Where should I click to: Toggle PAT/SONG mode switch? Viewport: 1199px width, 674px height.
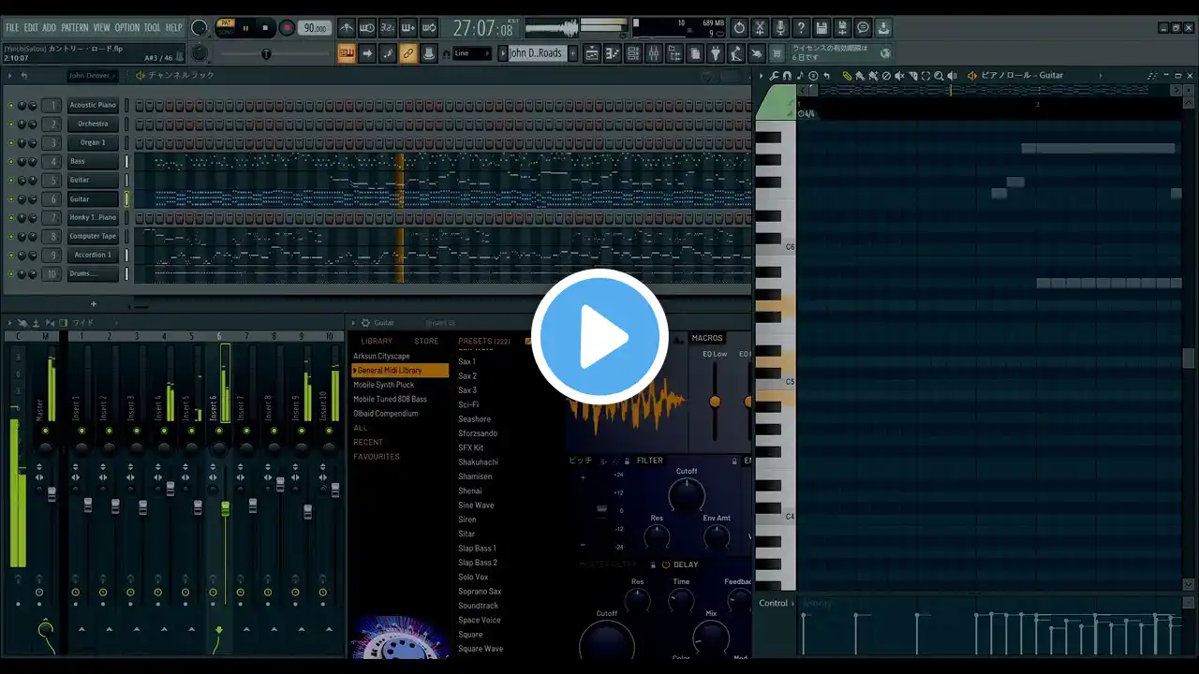[225, 28]
